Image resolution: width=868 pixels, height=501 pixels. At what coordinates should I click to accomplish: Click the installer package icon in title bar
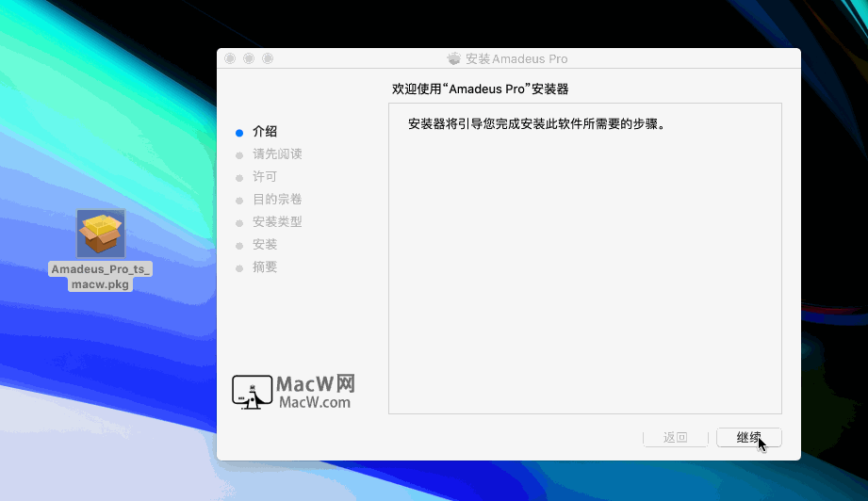[x=454, y=58]
